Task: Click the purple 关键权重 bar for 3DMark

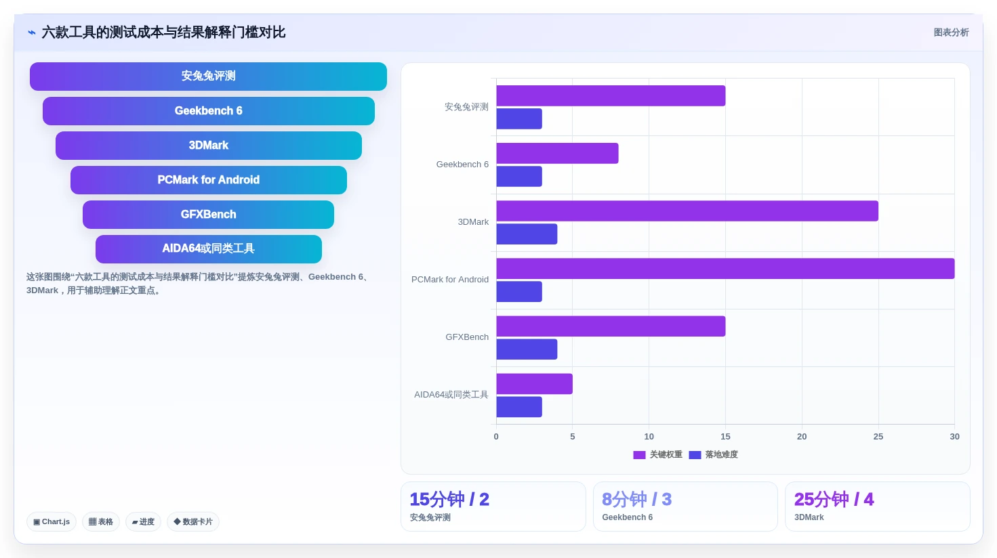Action: (x=687, y=211)
